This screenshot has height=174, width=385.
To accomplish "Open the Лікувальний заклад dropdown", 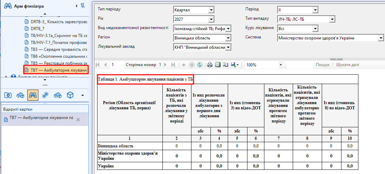I will (x=228, y=47).
